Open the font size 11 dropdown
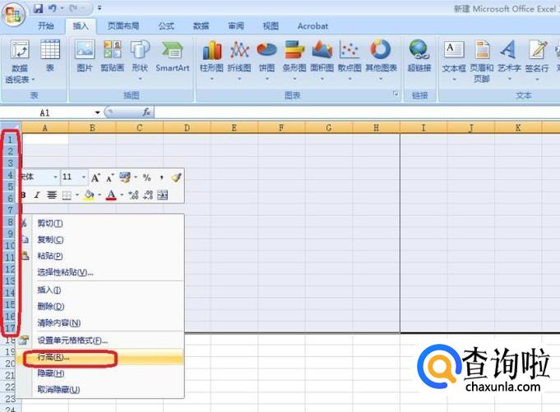 pos(84,176)
